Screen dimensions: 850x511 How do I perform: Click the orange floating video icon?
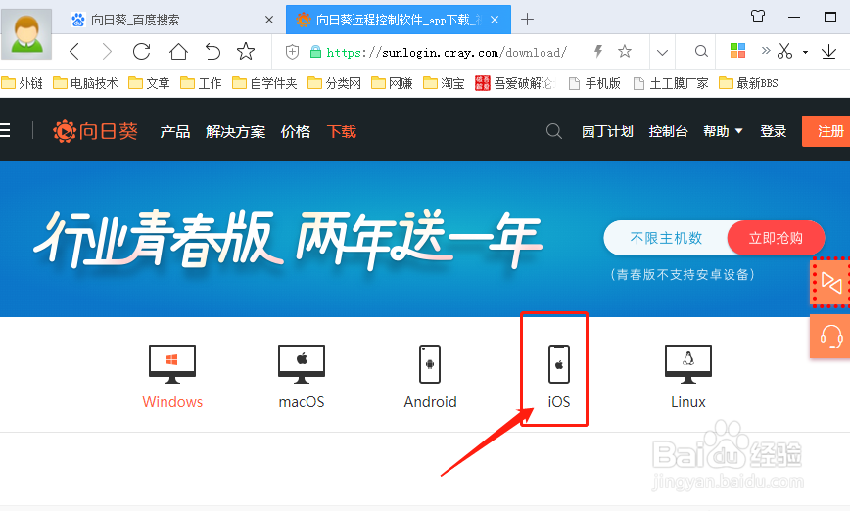[830, 282]
